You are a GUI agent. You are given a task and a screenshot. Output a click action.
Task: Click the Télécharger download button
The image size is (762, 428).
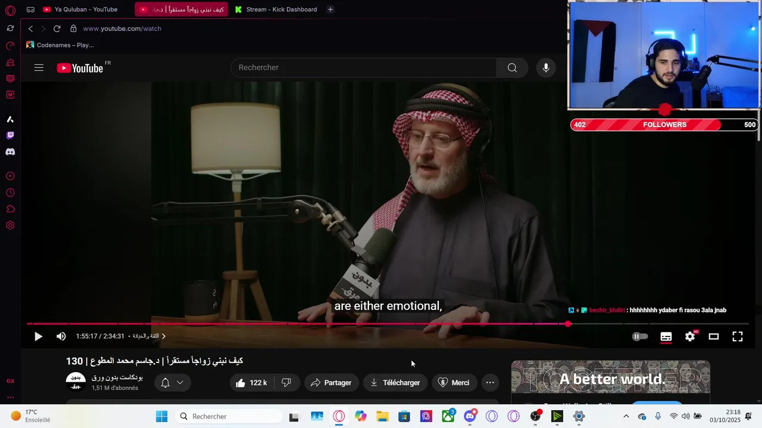[x=395, y=383]
